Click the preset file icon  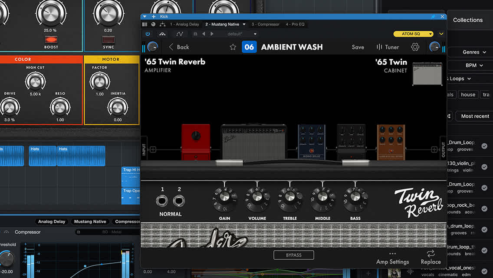[195, 34]
